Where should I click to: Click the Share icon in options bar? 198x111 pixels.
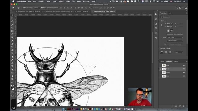[x=186, y=8]
